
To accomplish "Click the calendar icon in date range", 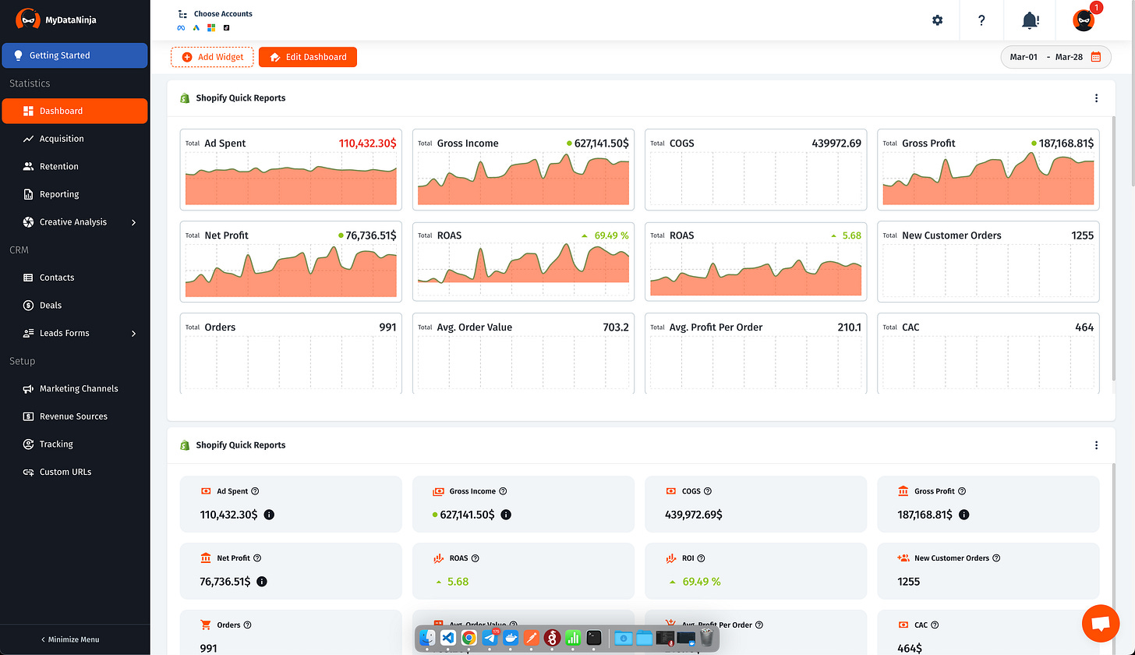I will tap(1096, 57).
